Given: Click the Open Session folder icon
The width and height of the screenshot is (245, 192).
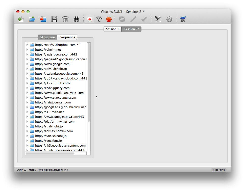Looking at the screenshot, I should coord(32,19).
